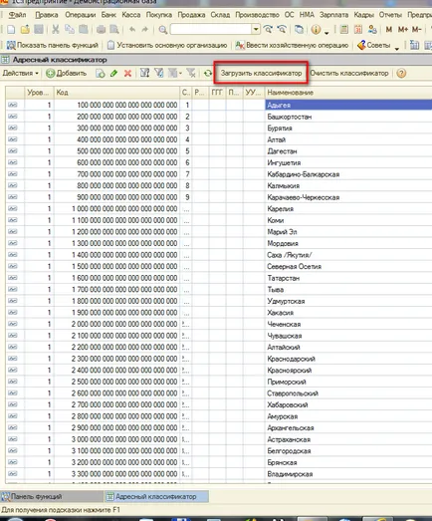Click the scissors cut icon
The width and height of the screenshot is (432, 521).
coord(56,30)
